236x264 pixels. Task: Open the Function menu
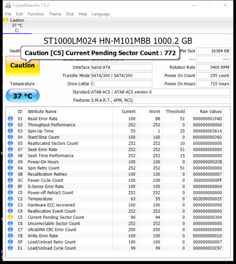click(x=36, y=14)
